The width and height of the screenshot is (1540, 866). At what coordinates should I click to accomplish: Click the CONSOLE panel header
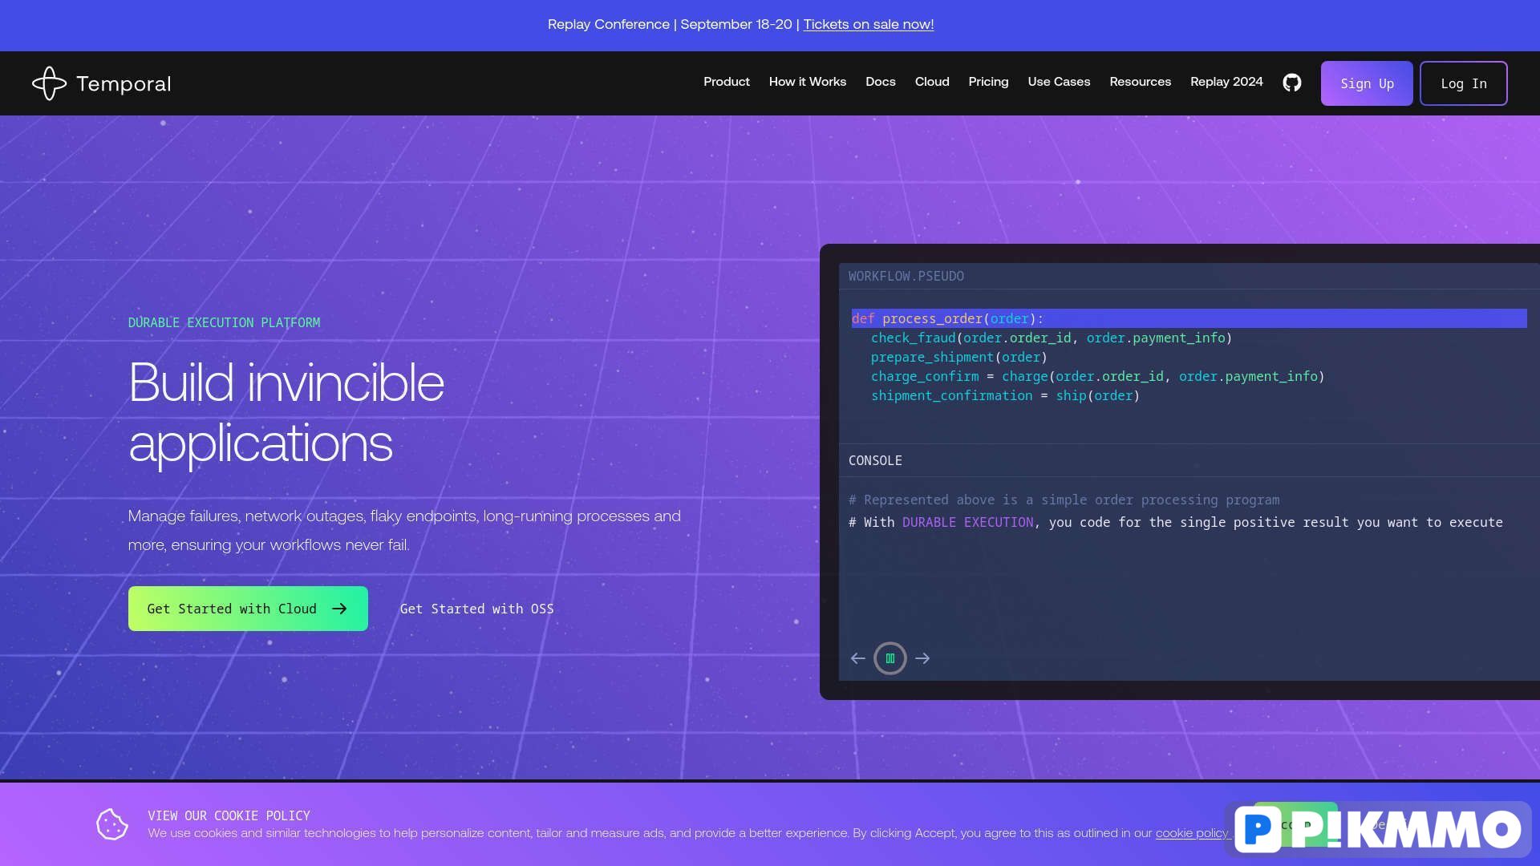(x=875, y=460)
